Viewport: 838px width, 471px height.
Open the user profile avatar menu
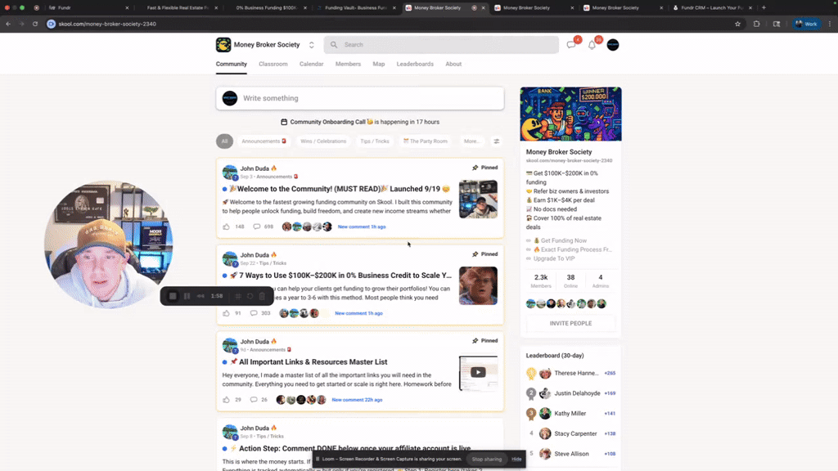(x=613, y=45)
